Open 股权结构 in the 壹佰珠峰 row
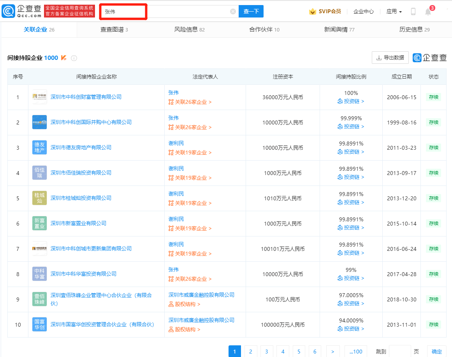Viewport: 452px width, 357px height. click(x=185, y=304)
